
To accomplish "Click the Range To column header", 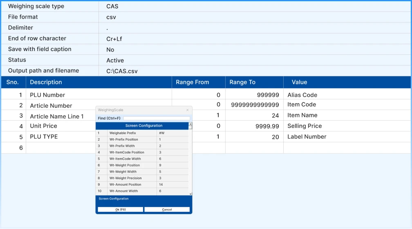I will 254,82.
